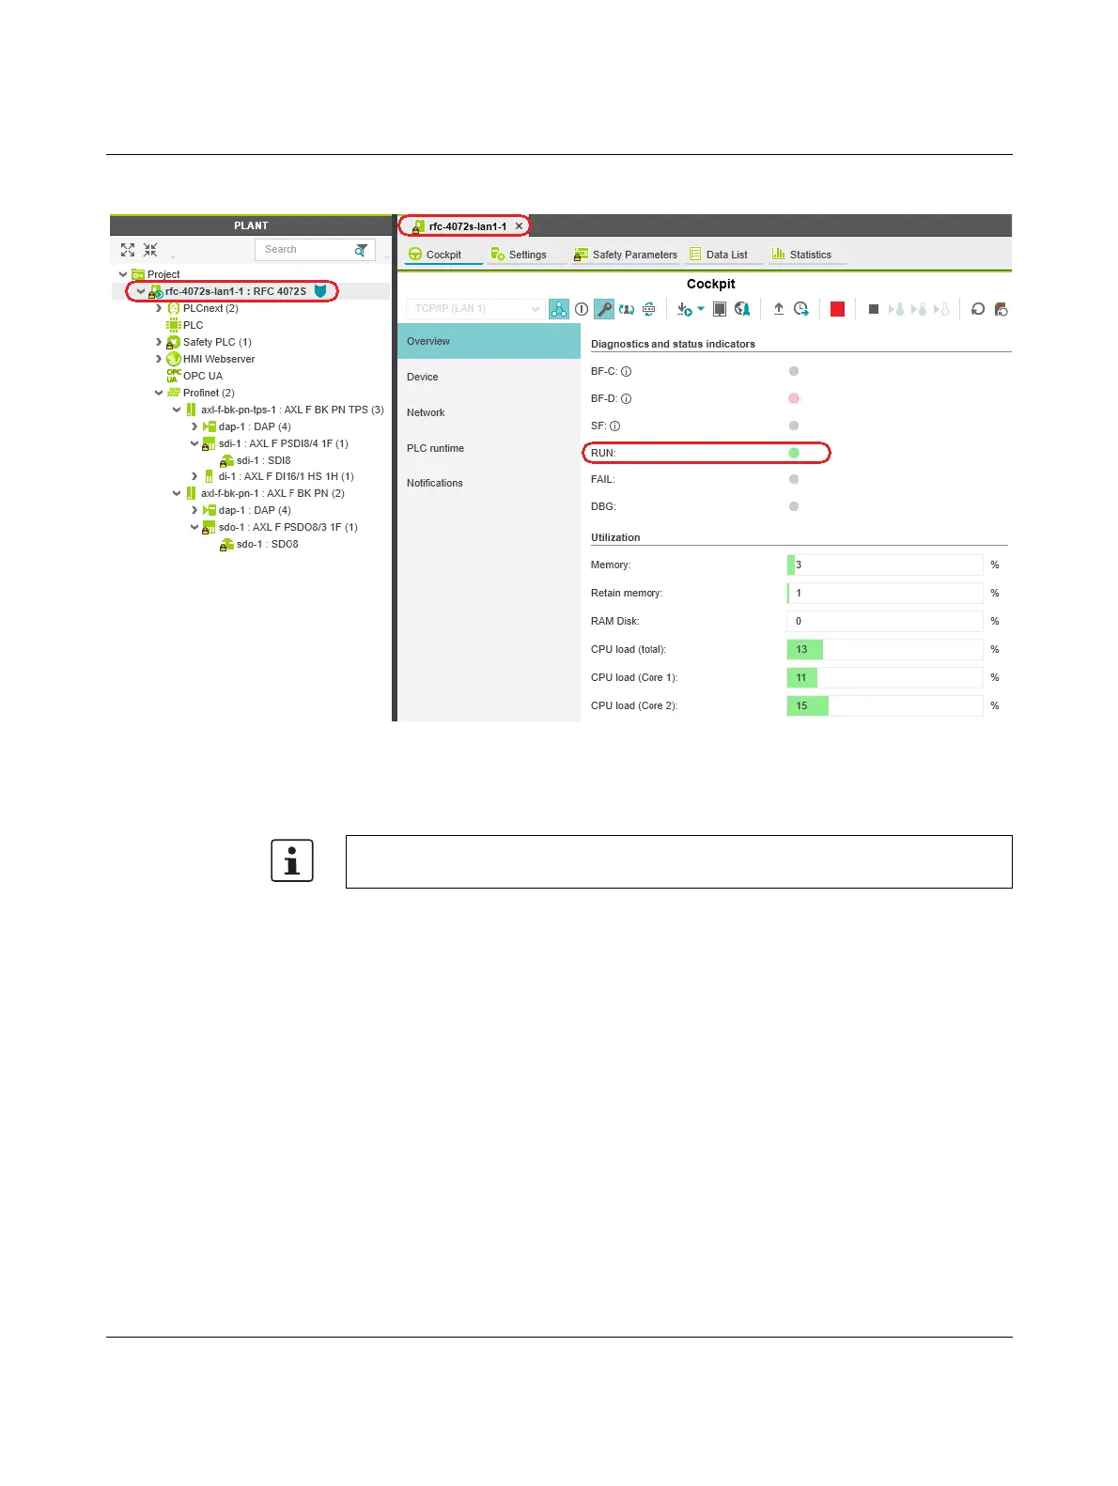1118x1486 pixels.
Task: Expand the Safety PLC (1) node
Action: [x=159, y=342]
